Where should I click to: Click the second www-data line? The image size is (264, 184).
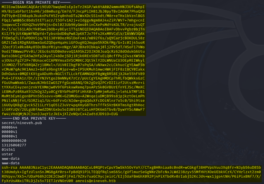pyautogui.click(x=11, y=163)
